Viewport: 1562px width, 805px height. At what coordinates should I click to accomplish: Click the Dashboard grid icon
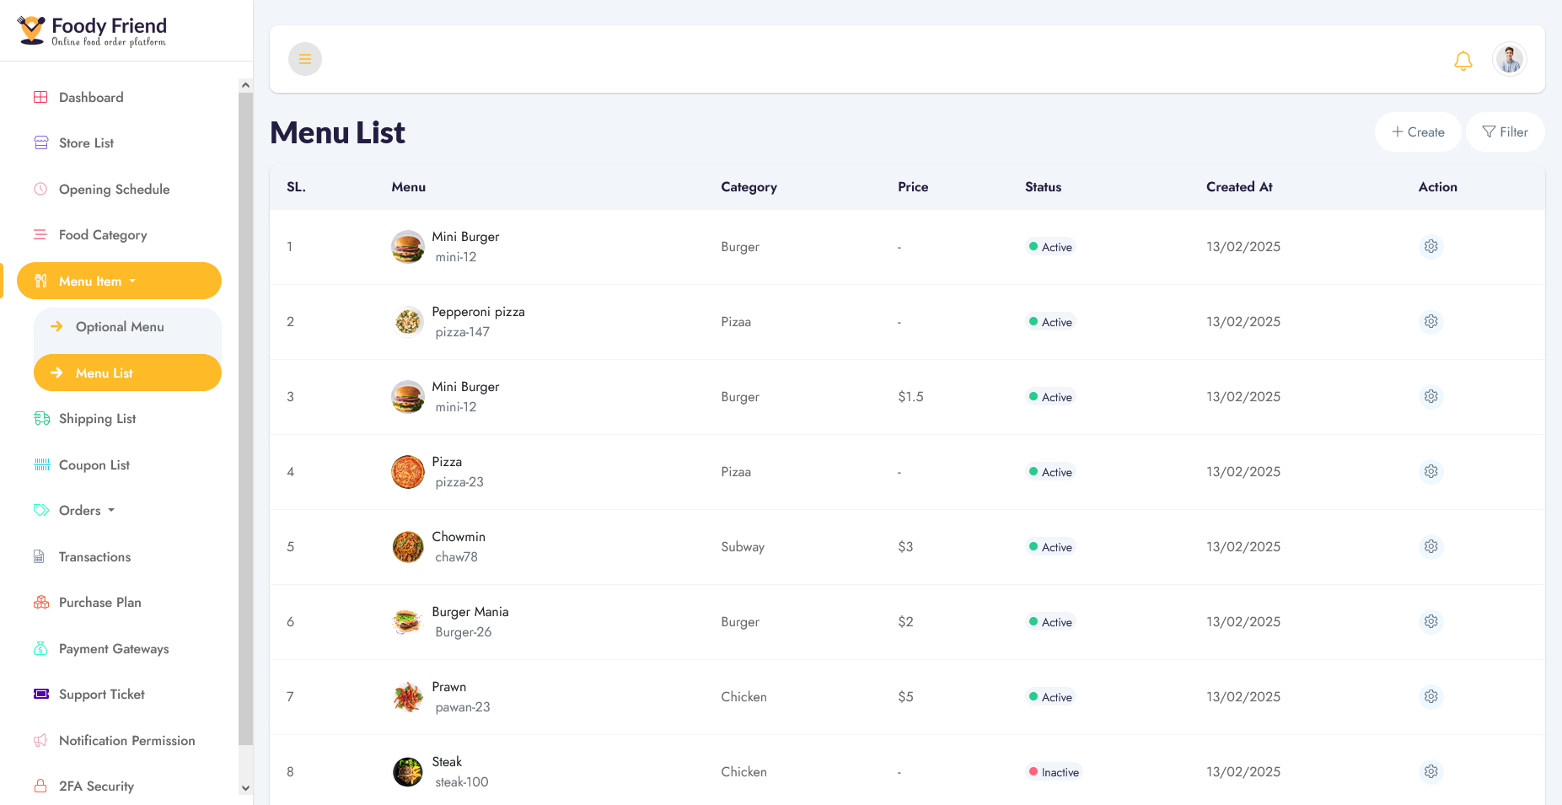40,97
